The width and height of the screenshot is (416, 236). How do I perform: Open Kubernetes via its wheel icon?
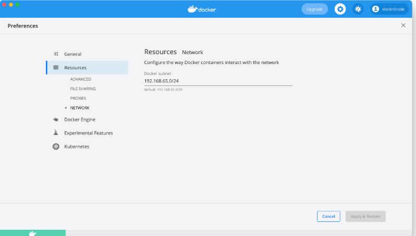(56, 146)
